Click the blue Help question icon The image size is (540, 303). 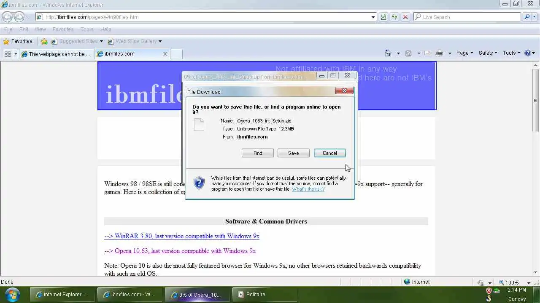pyautogui.click(x=527, y=53)
